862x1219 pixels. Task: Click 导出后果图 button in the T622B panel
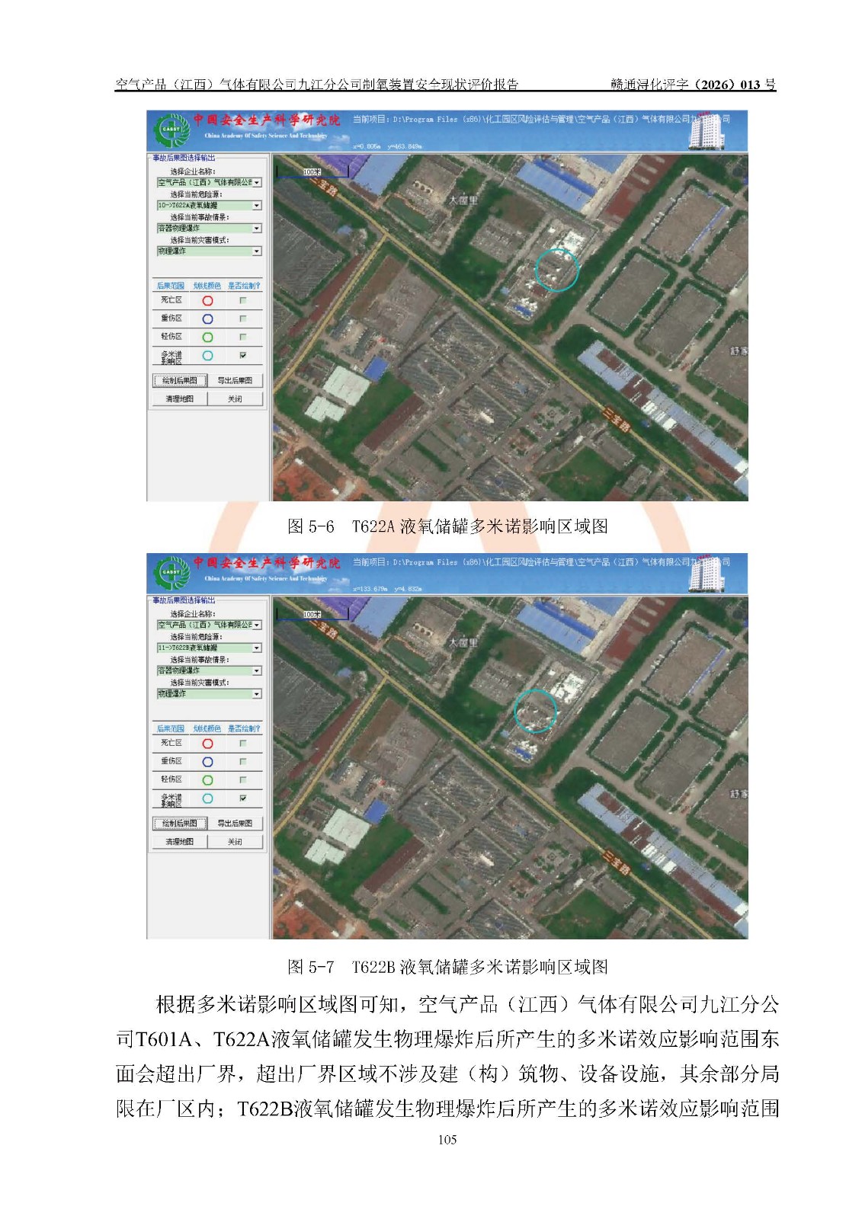click(235, 824)
